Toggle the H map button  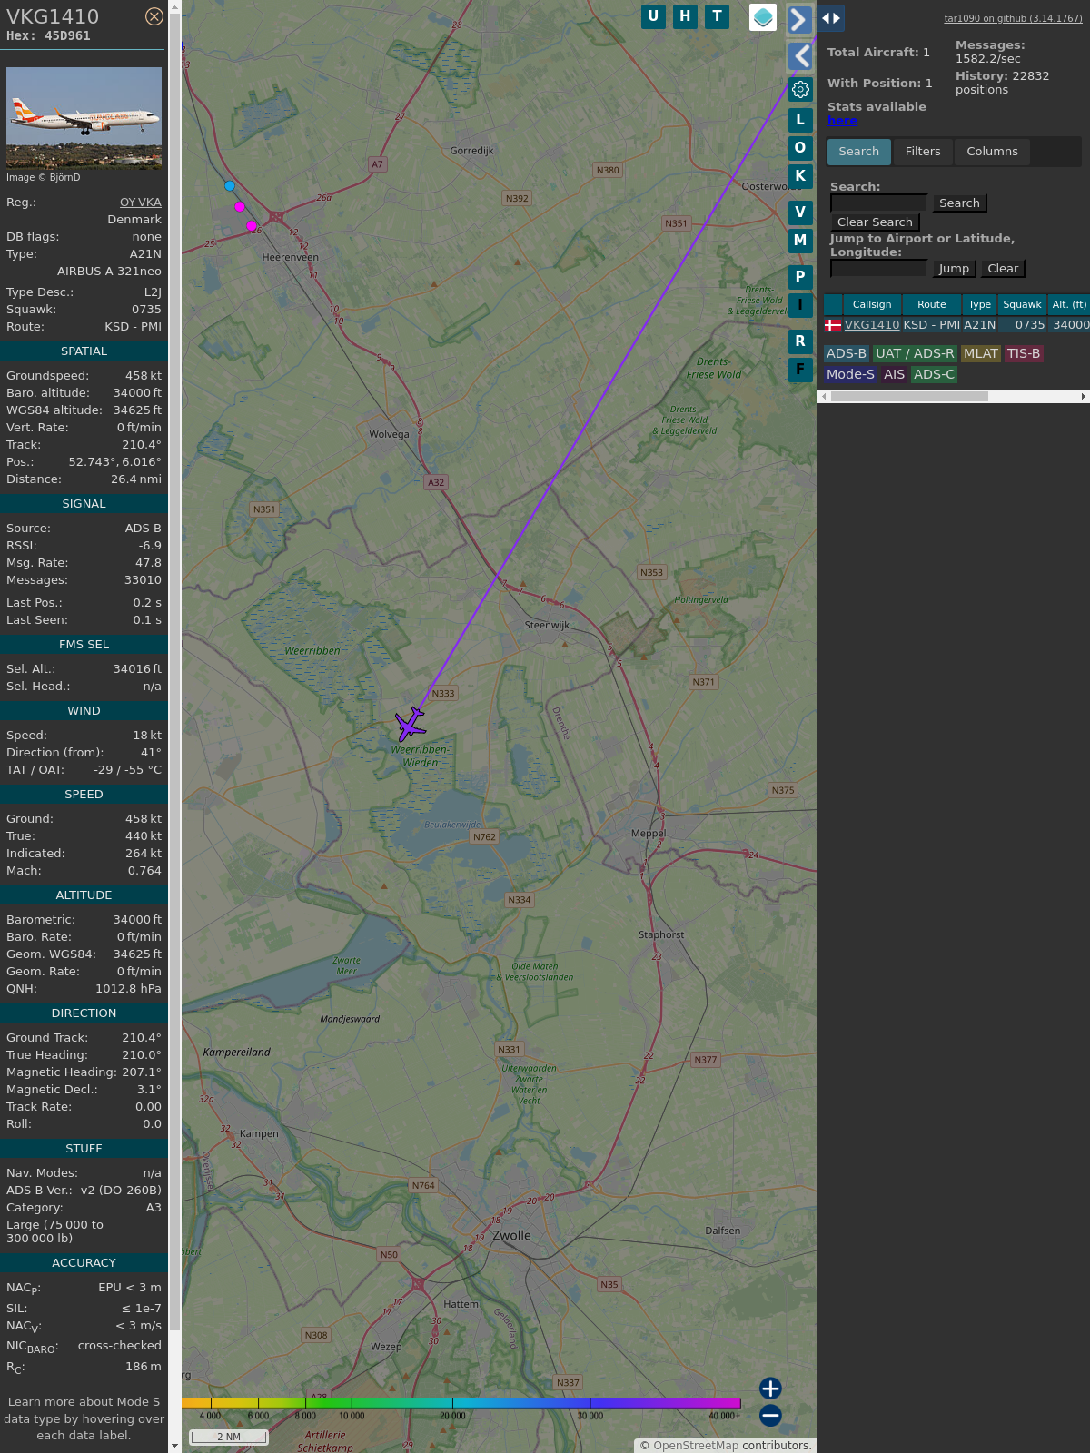point(685,16)
